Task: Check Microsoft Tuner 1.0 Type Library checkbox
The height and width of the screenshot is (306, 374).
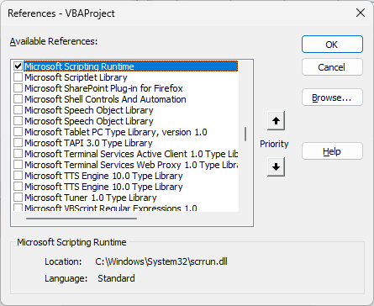Action: click(x=18, y=198)
